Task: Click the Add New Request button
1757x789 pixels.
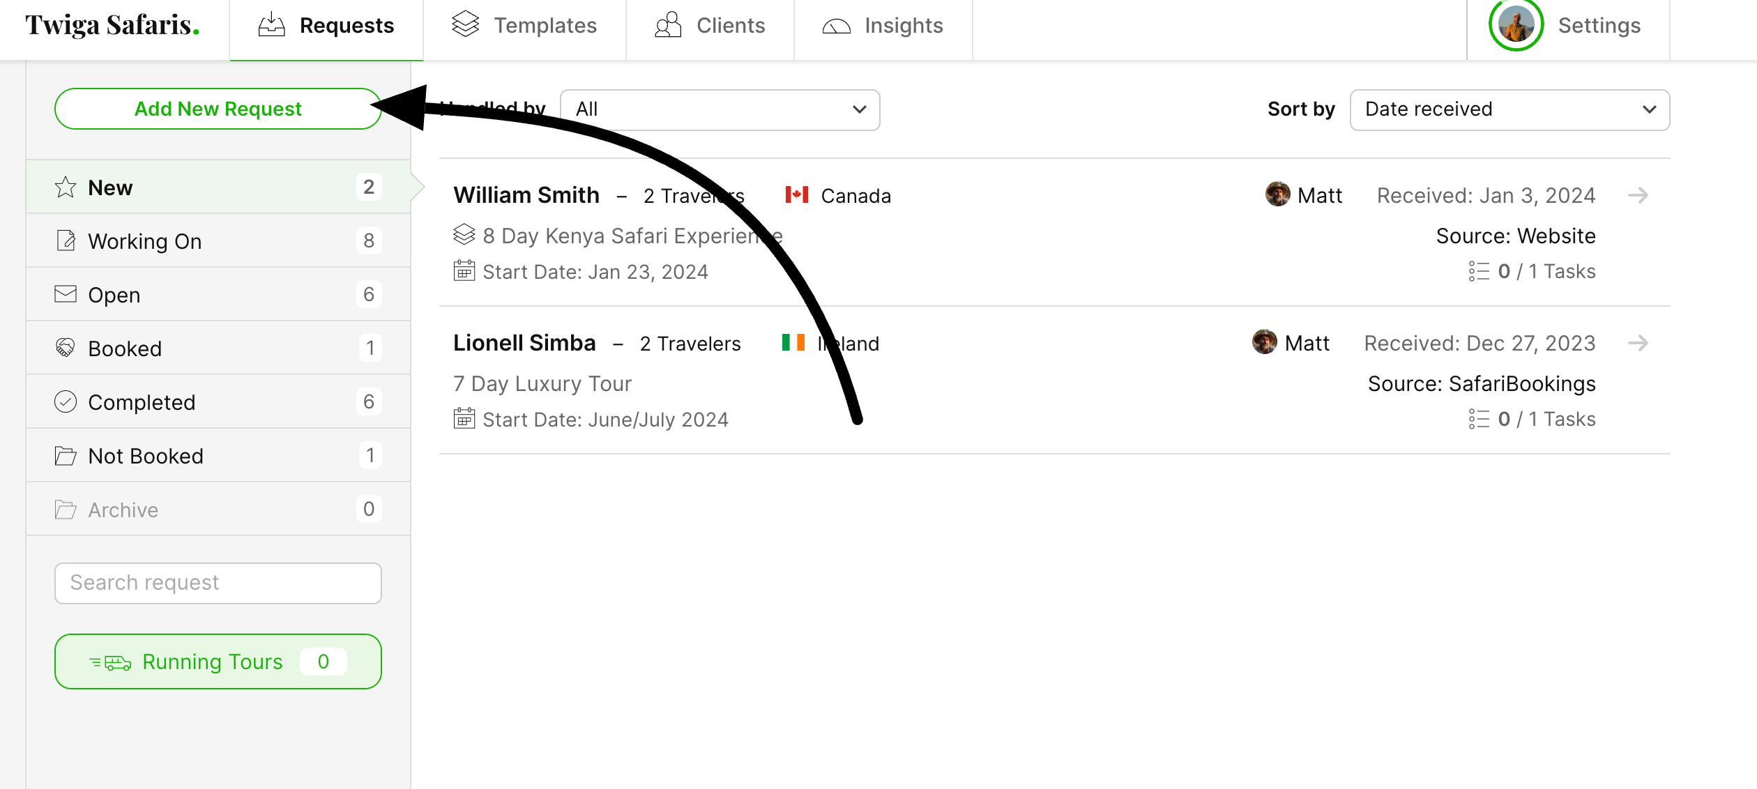Action: (218, 109)
